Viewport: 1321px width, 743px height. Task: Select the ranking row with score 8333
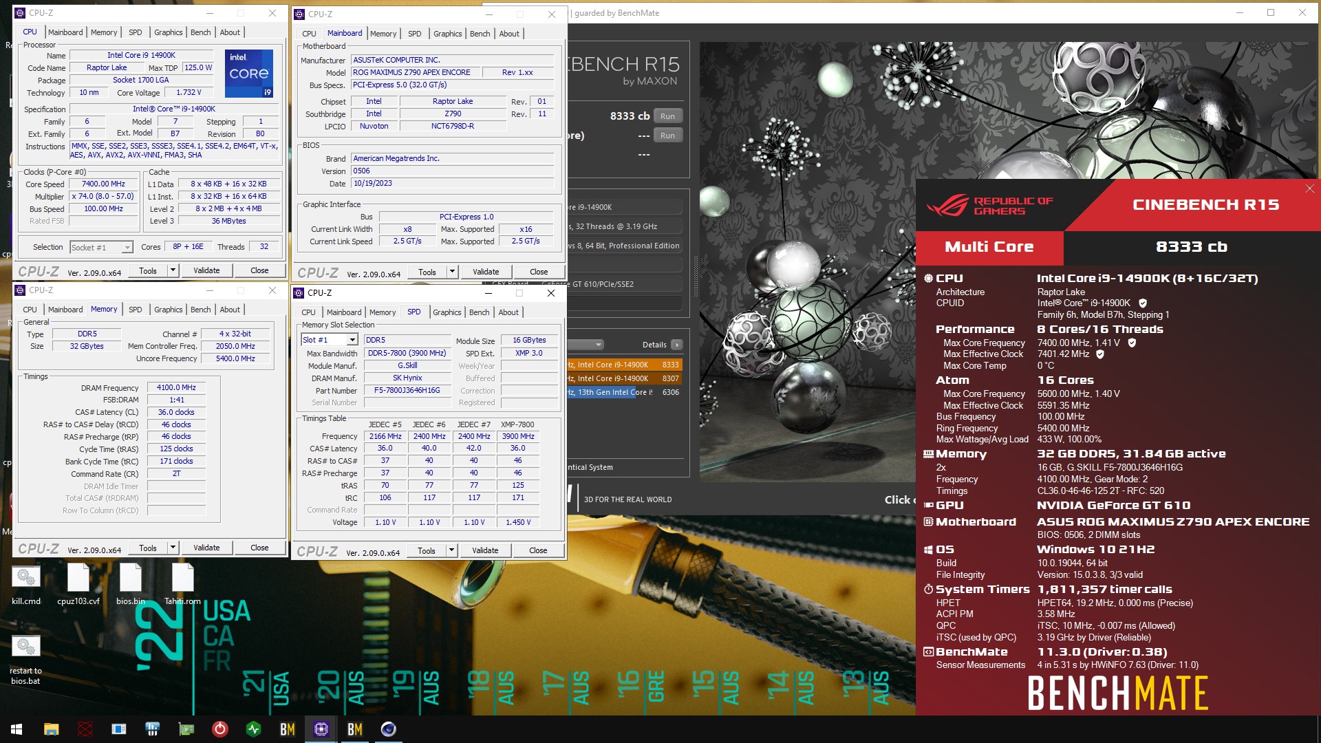(x=625, y=365)
